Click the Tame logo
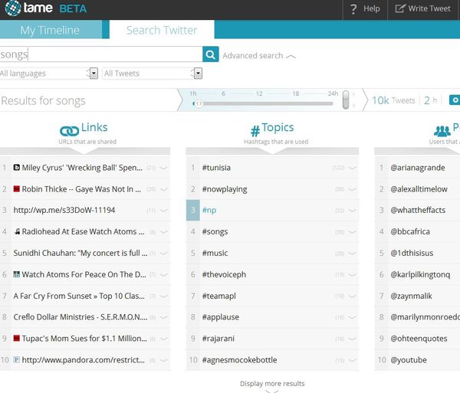This screenshot has height=393, width=460. point(29,9)
